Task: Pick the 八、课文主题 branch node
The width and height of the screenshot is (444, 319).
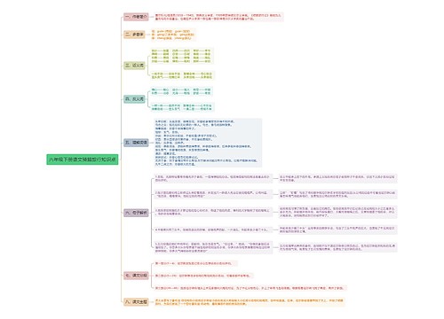Action: click(x=136, y=302)
